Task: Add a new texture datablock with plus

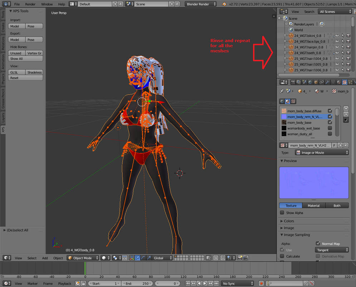Action: pos(340,145)
